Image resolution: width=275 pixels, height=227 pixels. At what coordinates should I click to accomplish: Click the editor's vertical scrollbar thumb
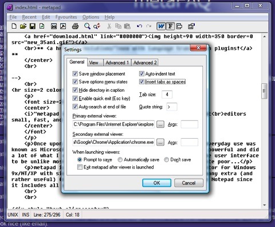pos(264,91)
